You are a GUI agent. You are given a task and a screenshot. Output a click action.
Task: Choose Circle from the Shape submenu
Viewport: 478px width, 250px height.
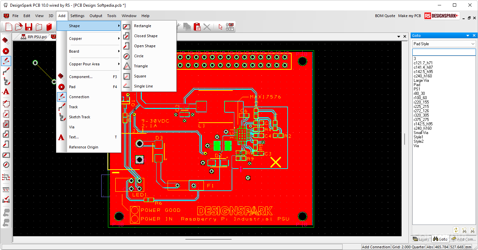149,56
